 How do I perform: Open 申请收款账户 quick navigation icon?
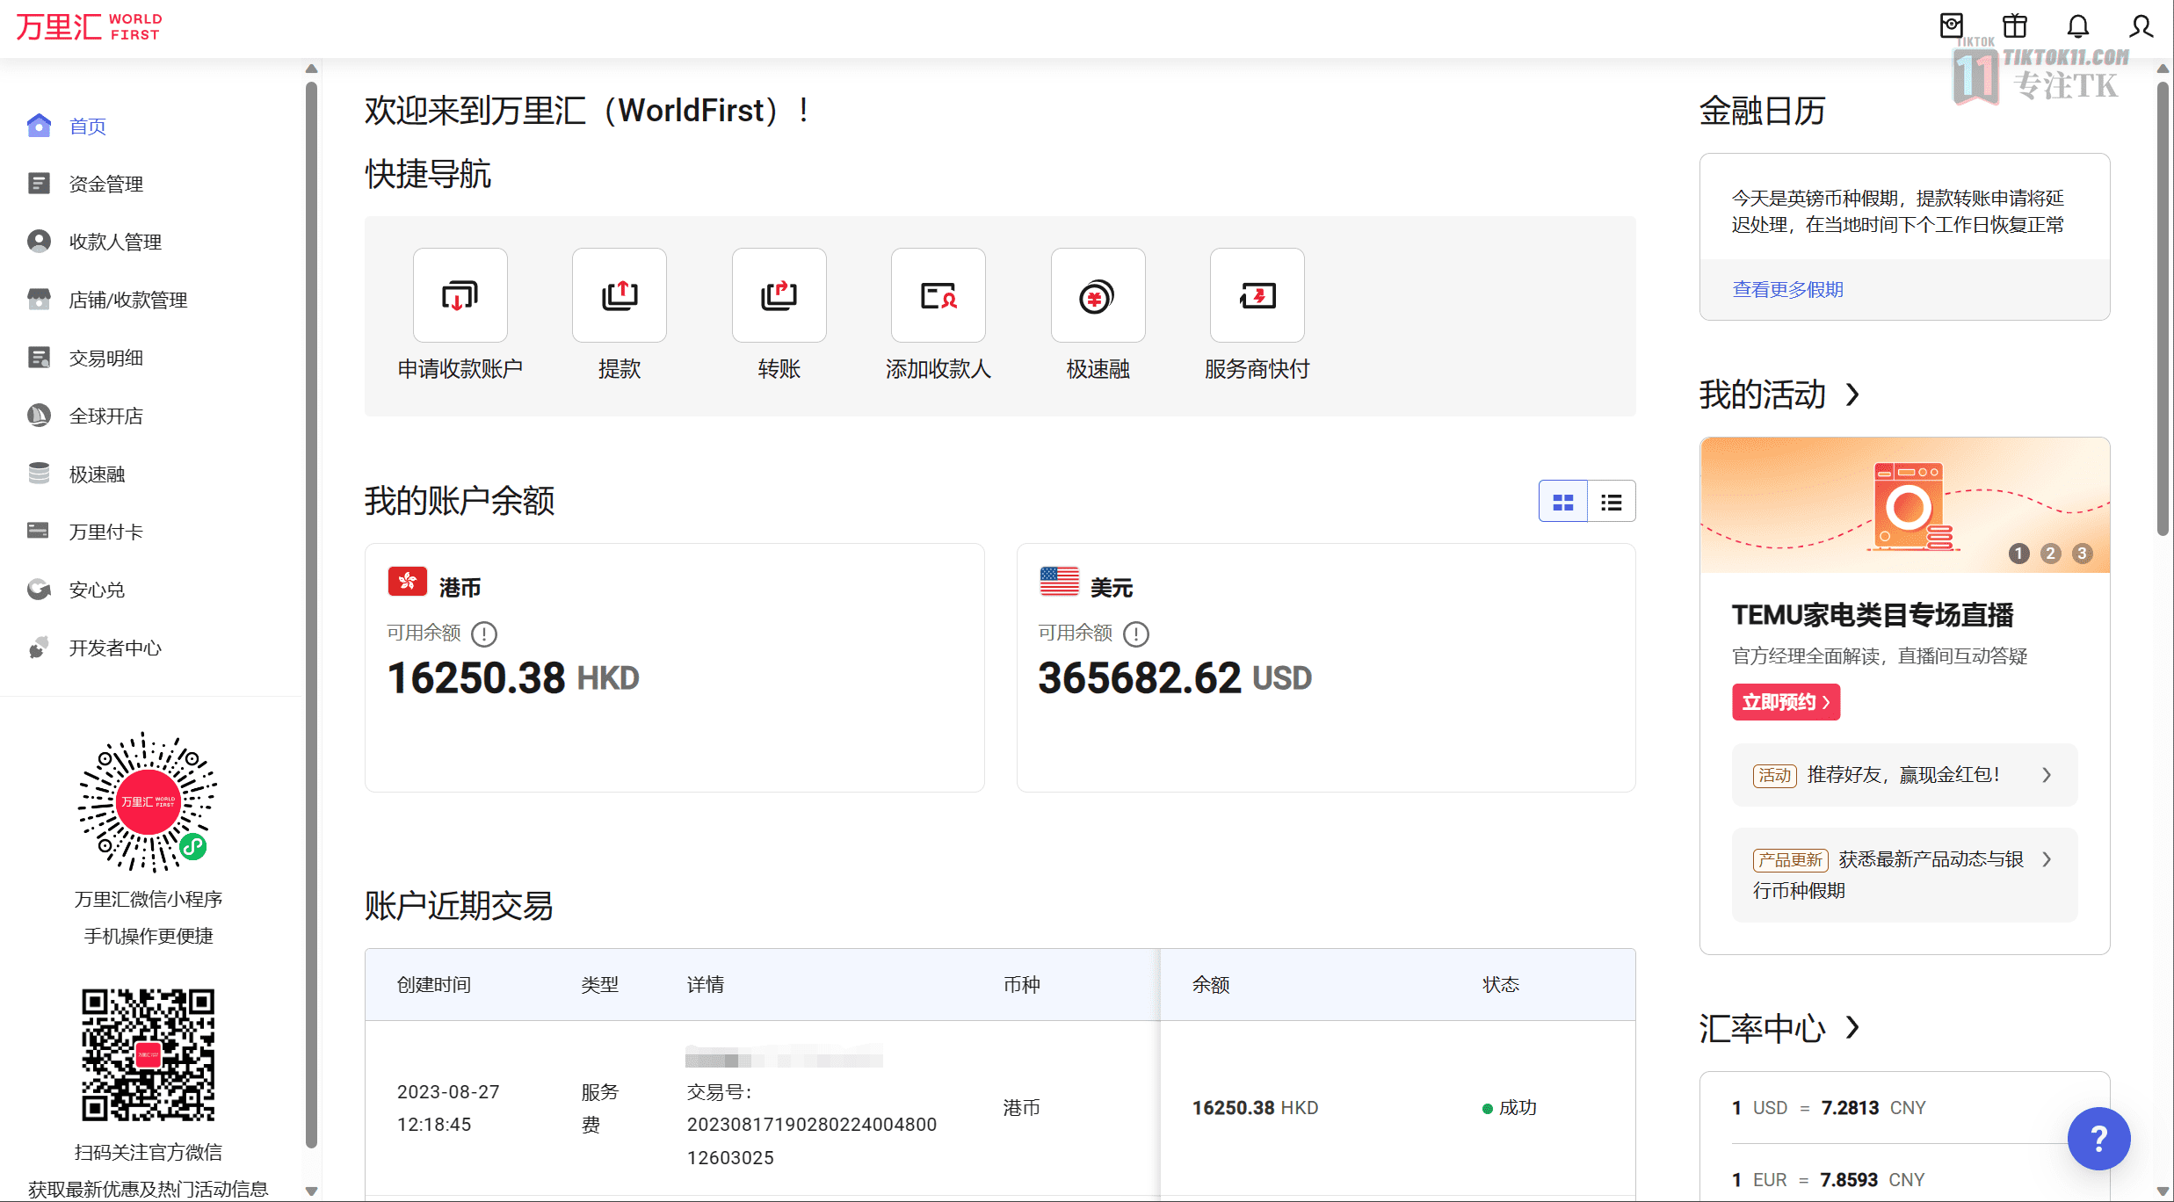click(460, 295)
